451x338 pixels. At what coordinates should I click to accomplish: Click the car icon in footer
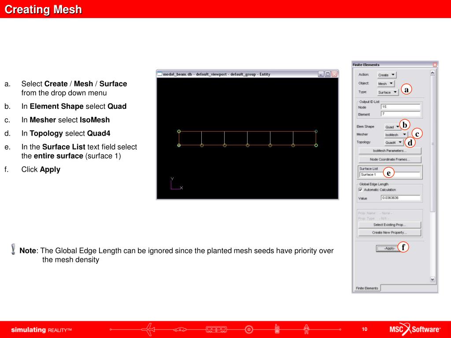(x=180, y=329)
